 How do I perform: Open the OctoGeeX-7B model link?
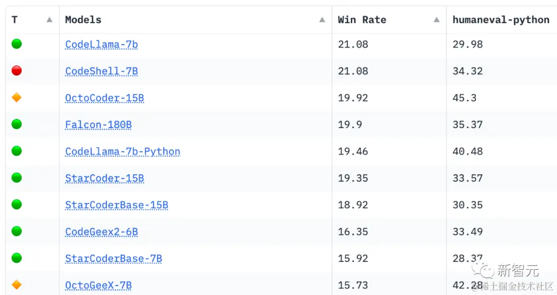pos(99,285)
